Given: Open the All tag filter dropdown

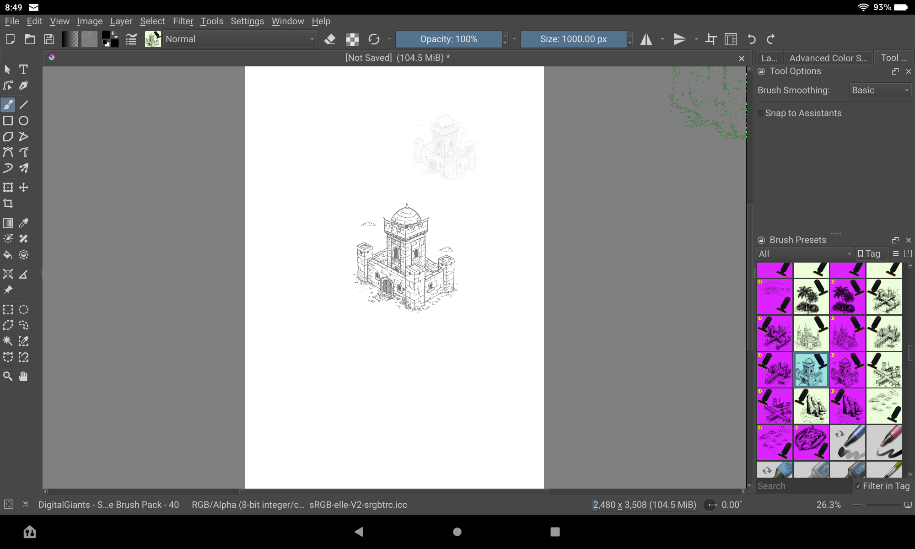Looking at the screenshot, I should coord(804,253).
